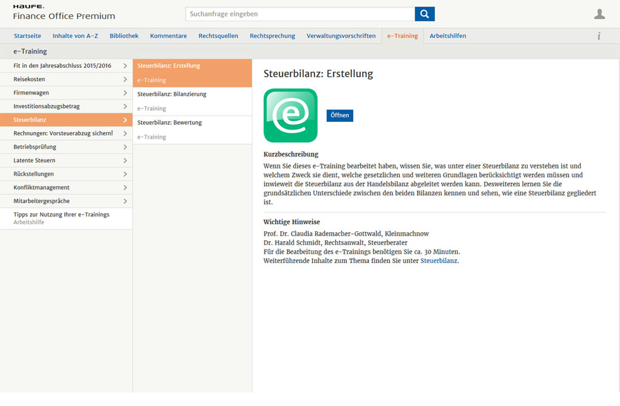Open the Arbeitshilfen tab
The image size is (620, 406).
447,36
